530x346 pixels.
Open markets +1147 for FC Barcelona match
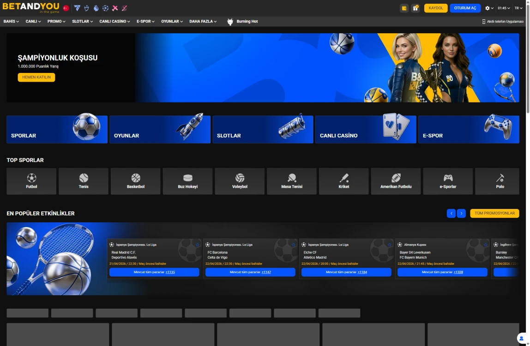pyautogui.click(x=250, y=272)
